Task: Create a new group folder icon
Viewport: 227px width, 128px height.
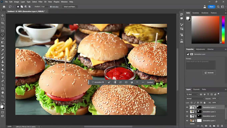Action: click(x=214, y=126)
